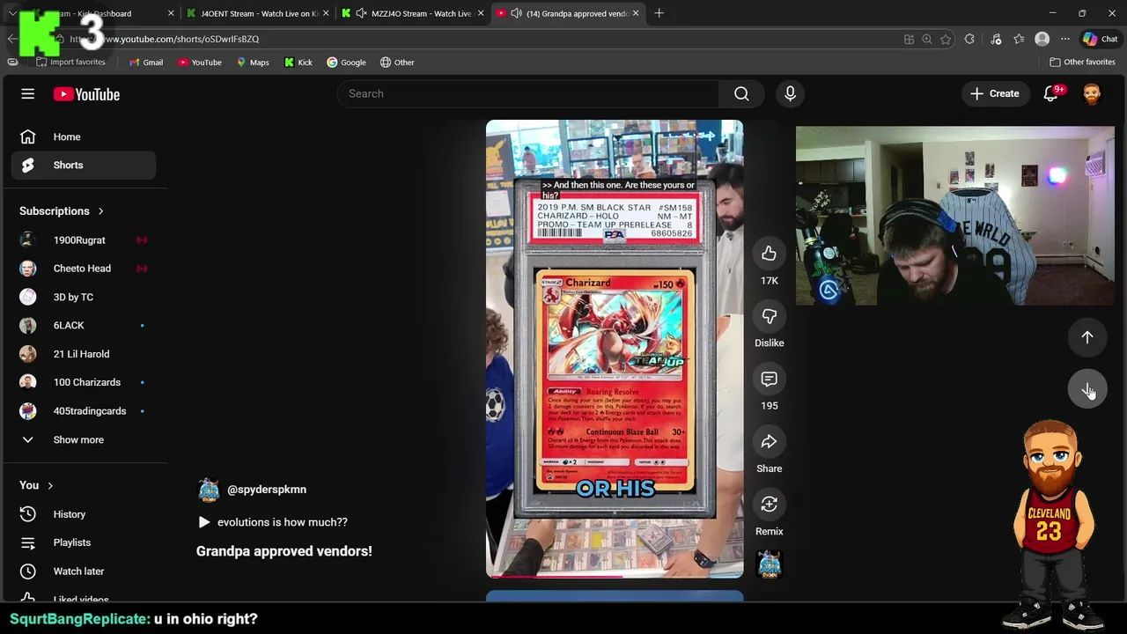
Task: Open Cheeto Head subscription channel
Action: click(x=84, y=269)
